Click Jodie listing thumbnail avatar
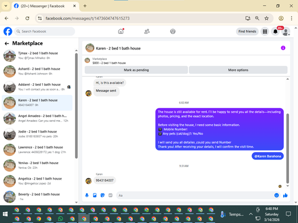Viewport: 298px width, 223px height. pyautogui.click(x=10, y=134)
